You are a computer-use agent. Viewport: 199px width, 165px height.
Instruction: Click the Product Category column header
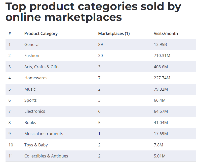(41, 34)
